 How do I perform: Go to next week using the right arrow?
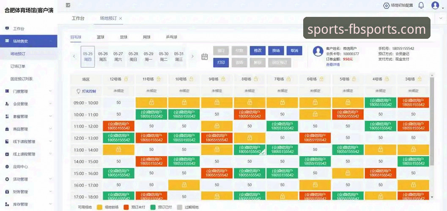tap(192, 56)
